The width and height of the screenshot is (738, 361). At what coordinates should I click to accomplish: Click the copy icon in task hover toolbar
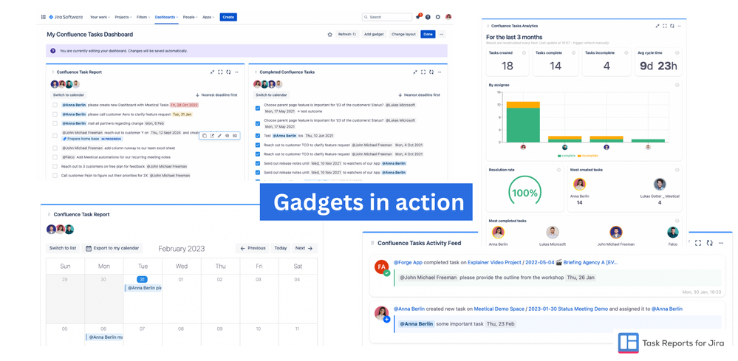pos(205,136)
